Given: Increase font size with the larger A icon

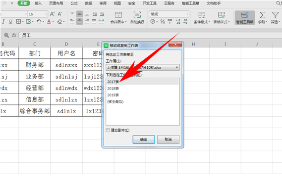Looking at the screenshot, I should pos(52,14).
